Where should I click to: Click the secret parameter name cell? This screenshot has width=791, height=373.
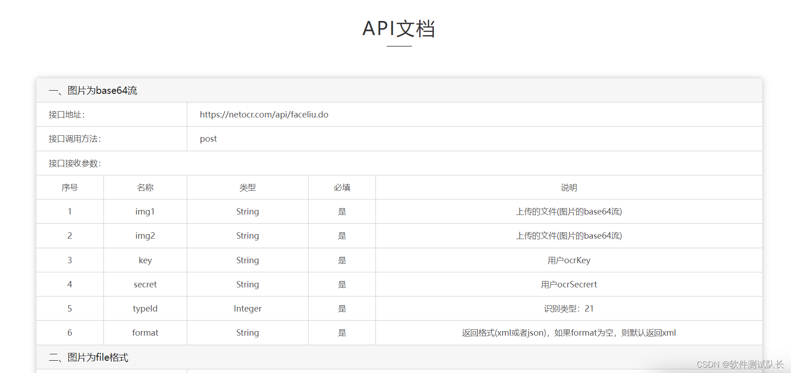tap(145, 284)
